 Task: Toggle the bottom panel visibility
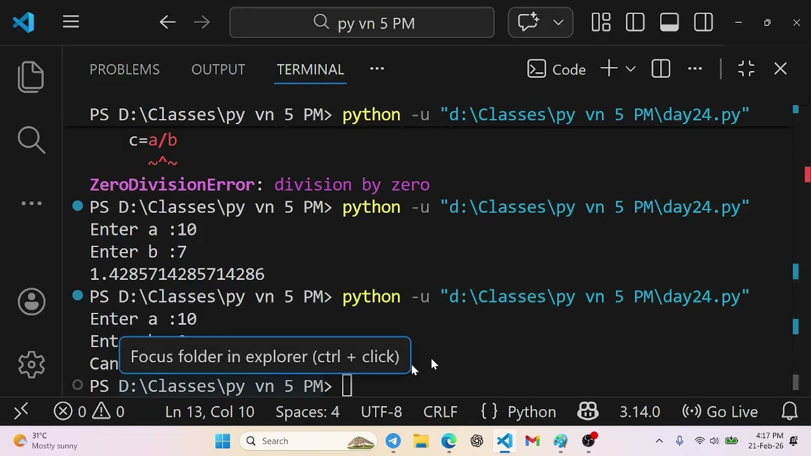(x=669, y=23)
